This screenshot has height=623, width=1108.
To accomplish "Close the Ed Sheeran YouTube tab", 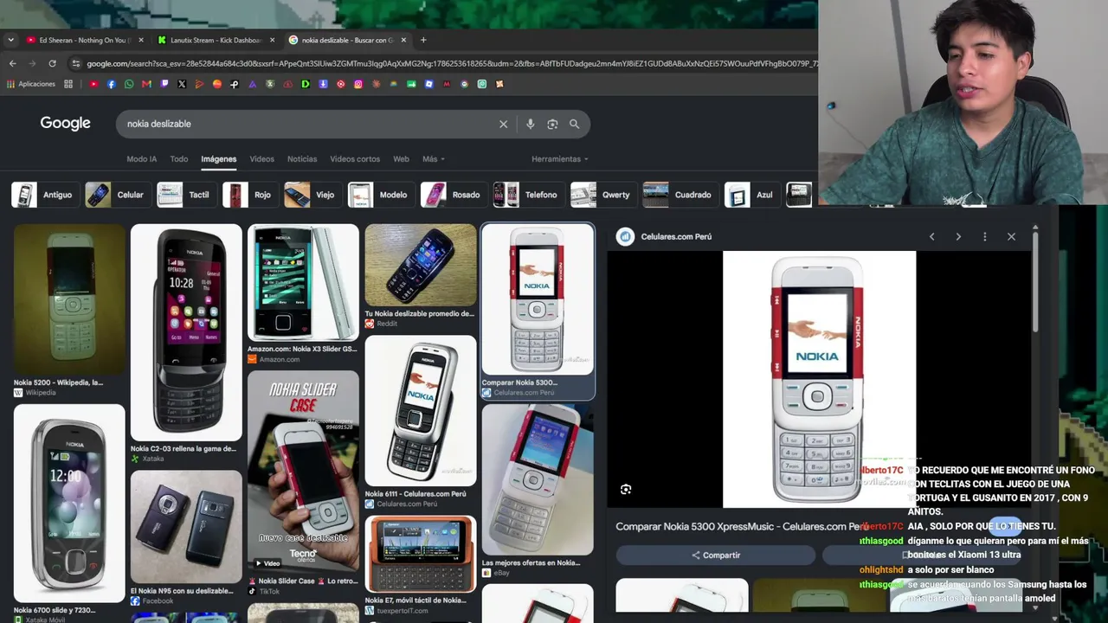I will pos(141,40).
